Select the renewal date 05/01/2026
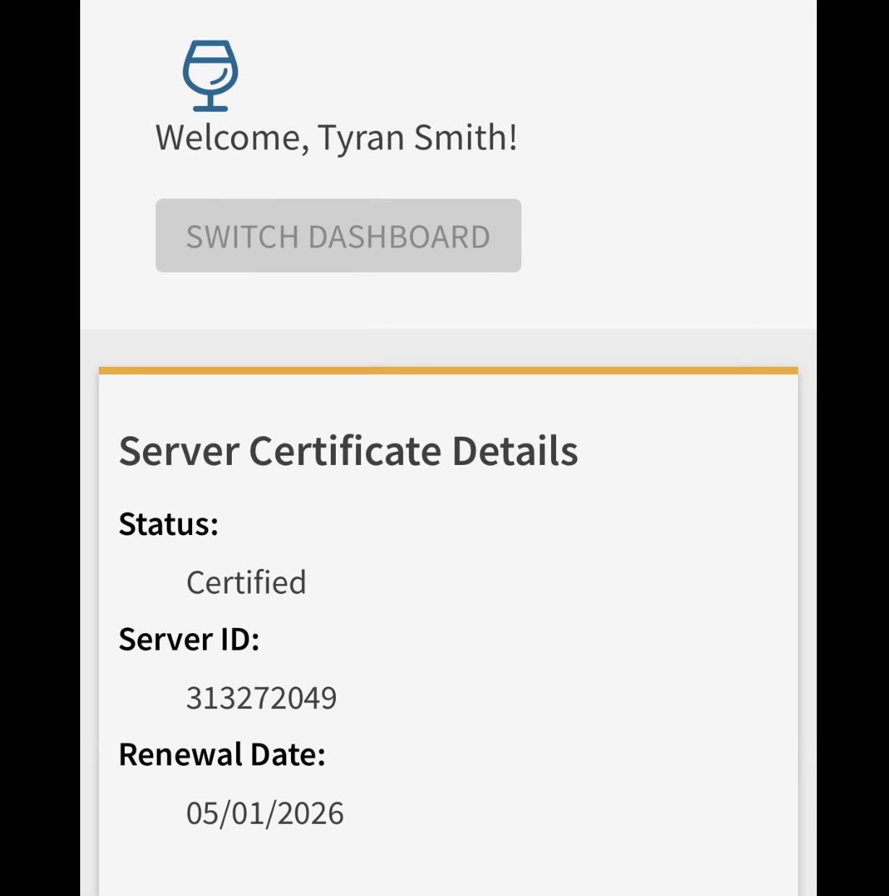 pyautogui.click(x=265, y=814)
